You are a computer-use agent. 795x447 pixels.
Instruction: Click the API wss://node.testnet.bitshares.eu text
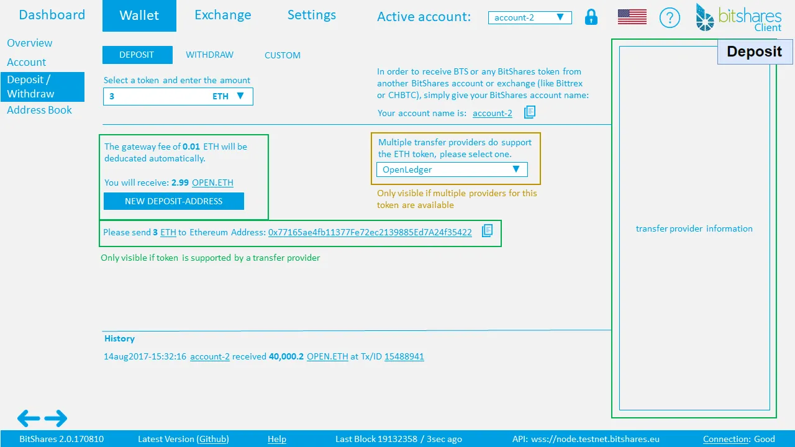pos(586,439)
